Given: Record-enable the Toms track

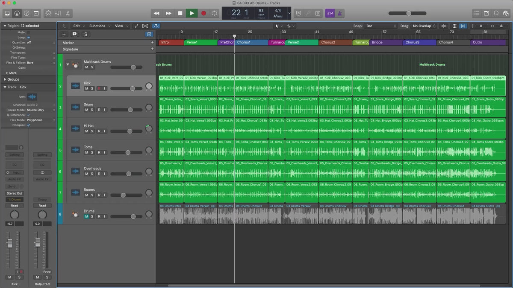Looking at the screenshot, I should click(99, 152).
